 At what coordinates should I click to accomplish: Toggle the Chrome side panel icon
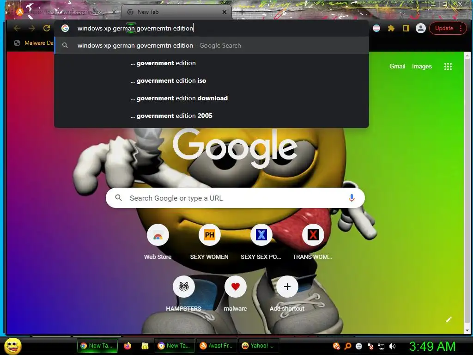[x=406, y=28]
